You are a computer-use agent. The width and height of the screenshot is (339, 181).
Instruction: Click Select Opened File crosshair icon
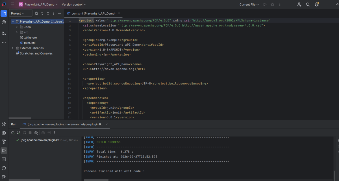(x=36, y=13)
